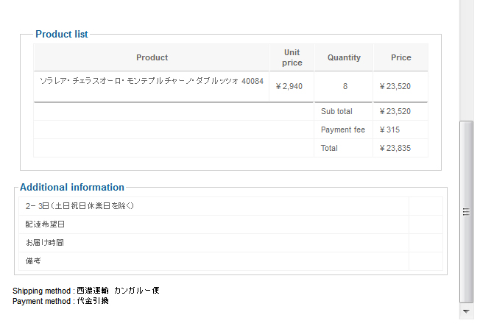
Task: Click the Total amount ¥23,835
Action: (395, 148)
